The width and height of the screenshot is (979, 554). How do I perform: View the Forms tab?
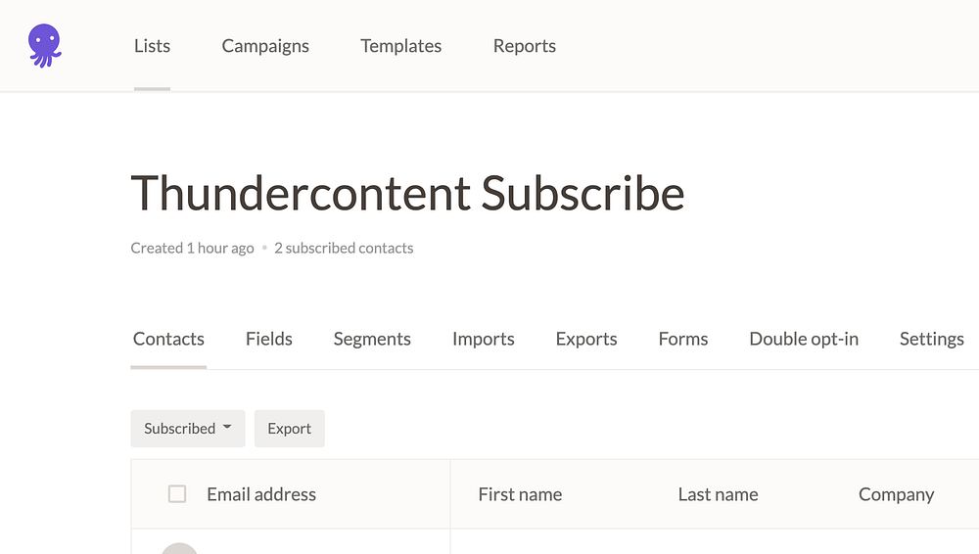(683, 340)
